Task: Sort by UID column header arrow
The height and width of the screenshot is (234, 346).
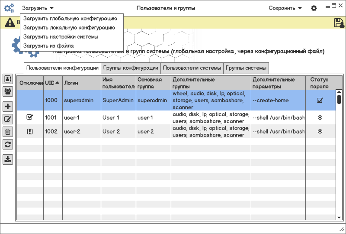Action: (58, 83)
